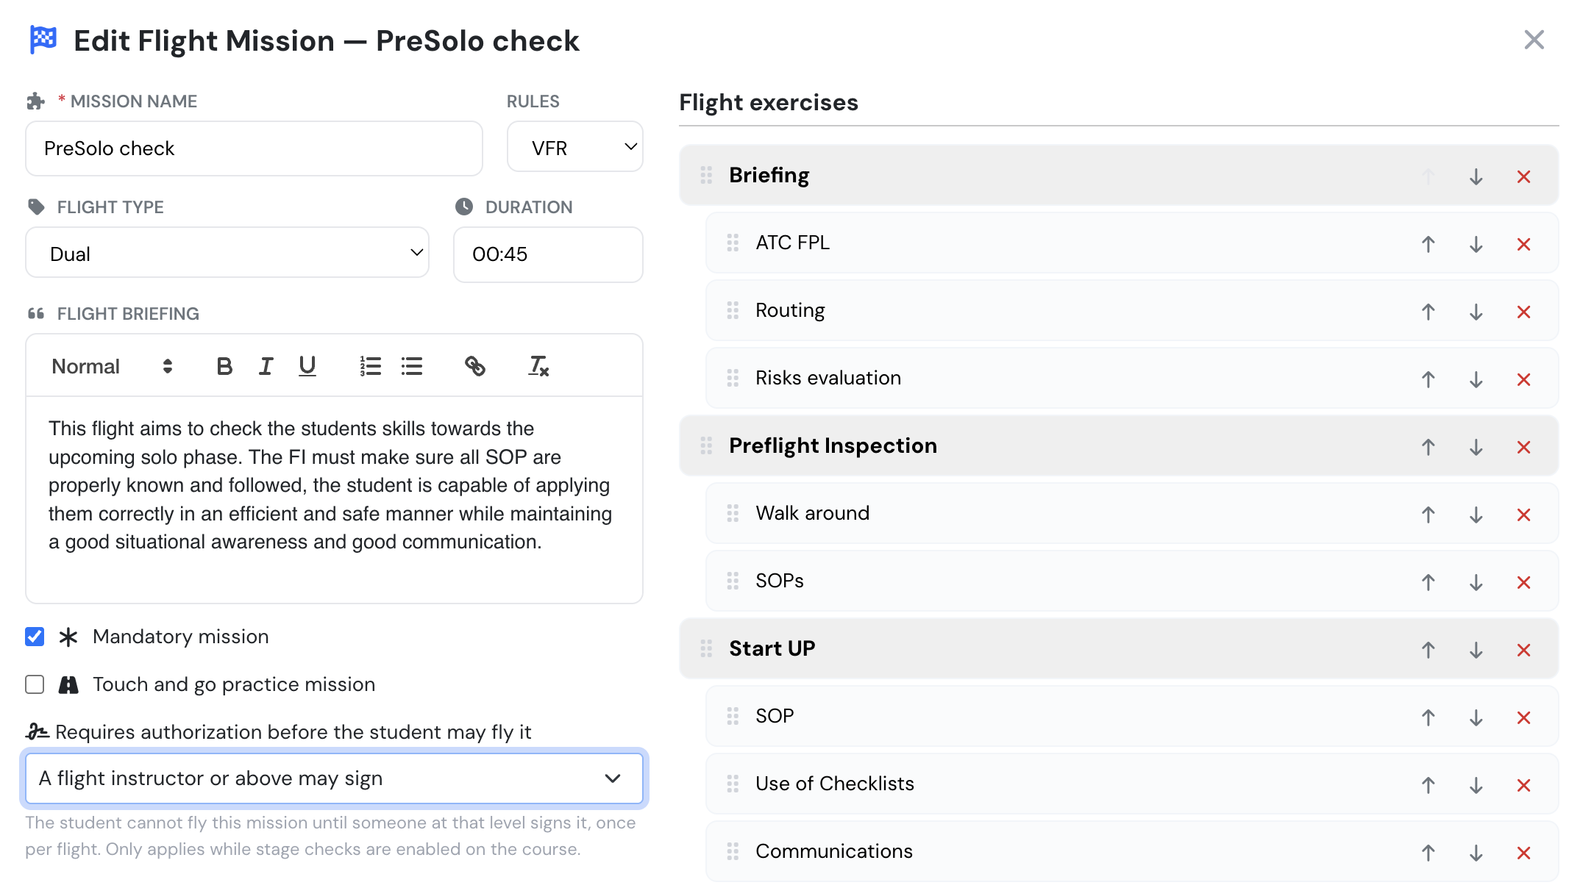The image size is (1580, 888).
Task: Open the Rules VFR dropdown
Action: coord(575,147)
